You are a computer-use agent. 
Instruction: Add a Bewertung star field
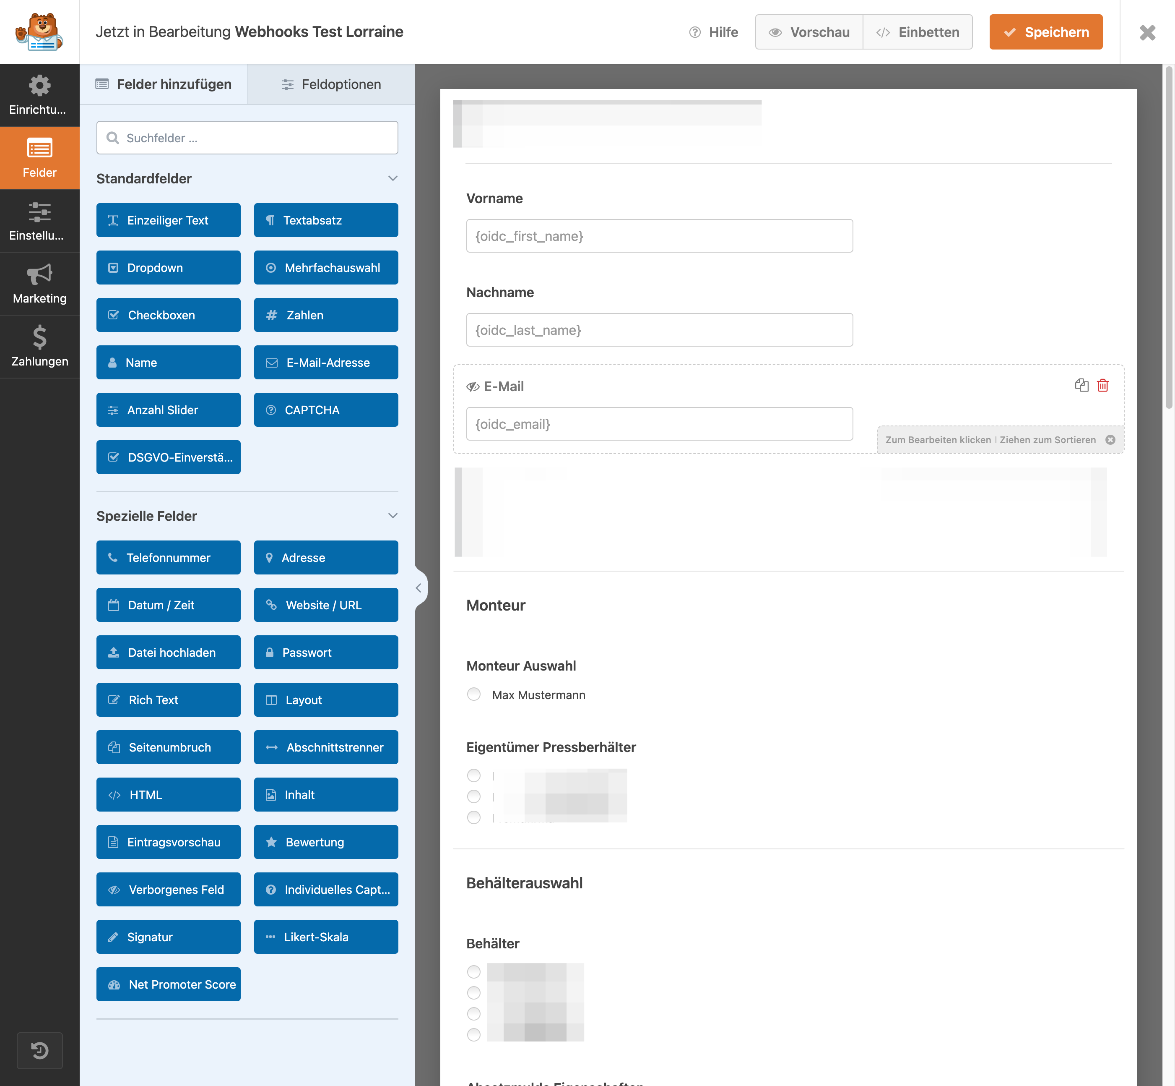pos(326,842)
